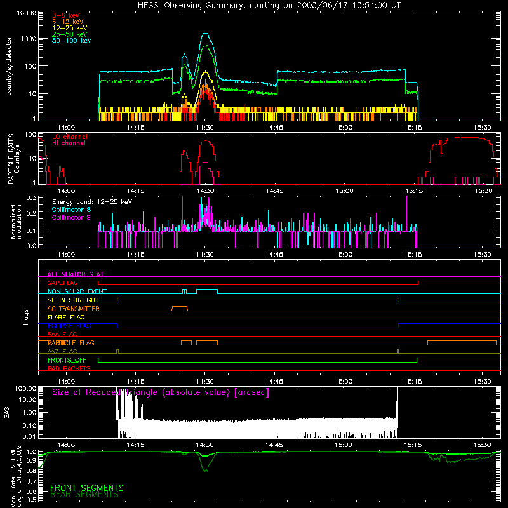This screenshot has height=508, width=508.
Task: Click the 0.7 value on livetime axis
Action: (31, 481)
